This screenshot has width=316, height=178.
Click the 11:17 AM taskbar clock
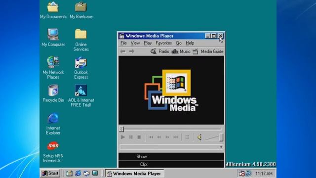[x=264, y=174]
